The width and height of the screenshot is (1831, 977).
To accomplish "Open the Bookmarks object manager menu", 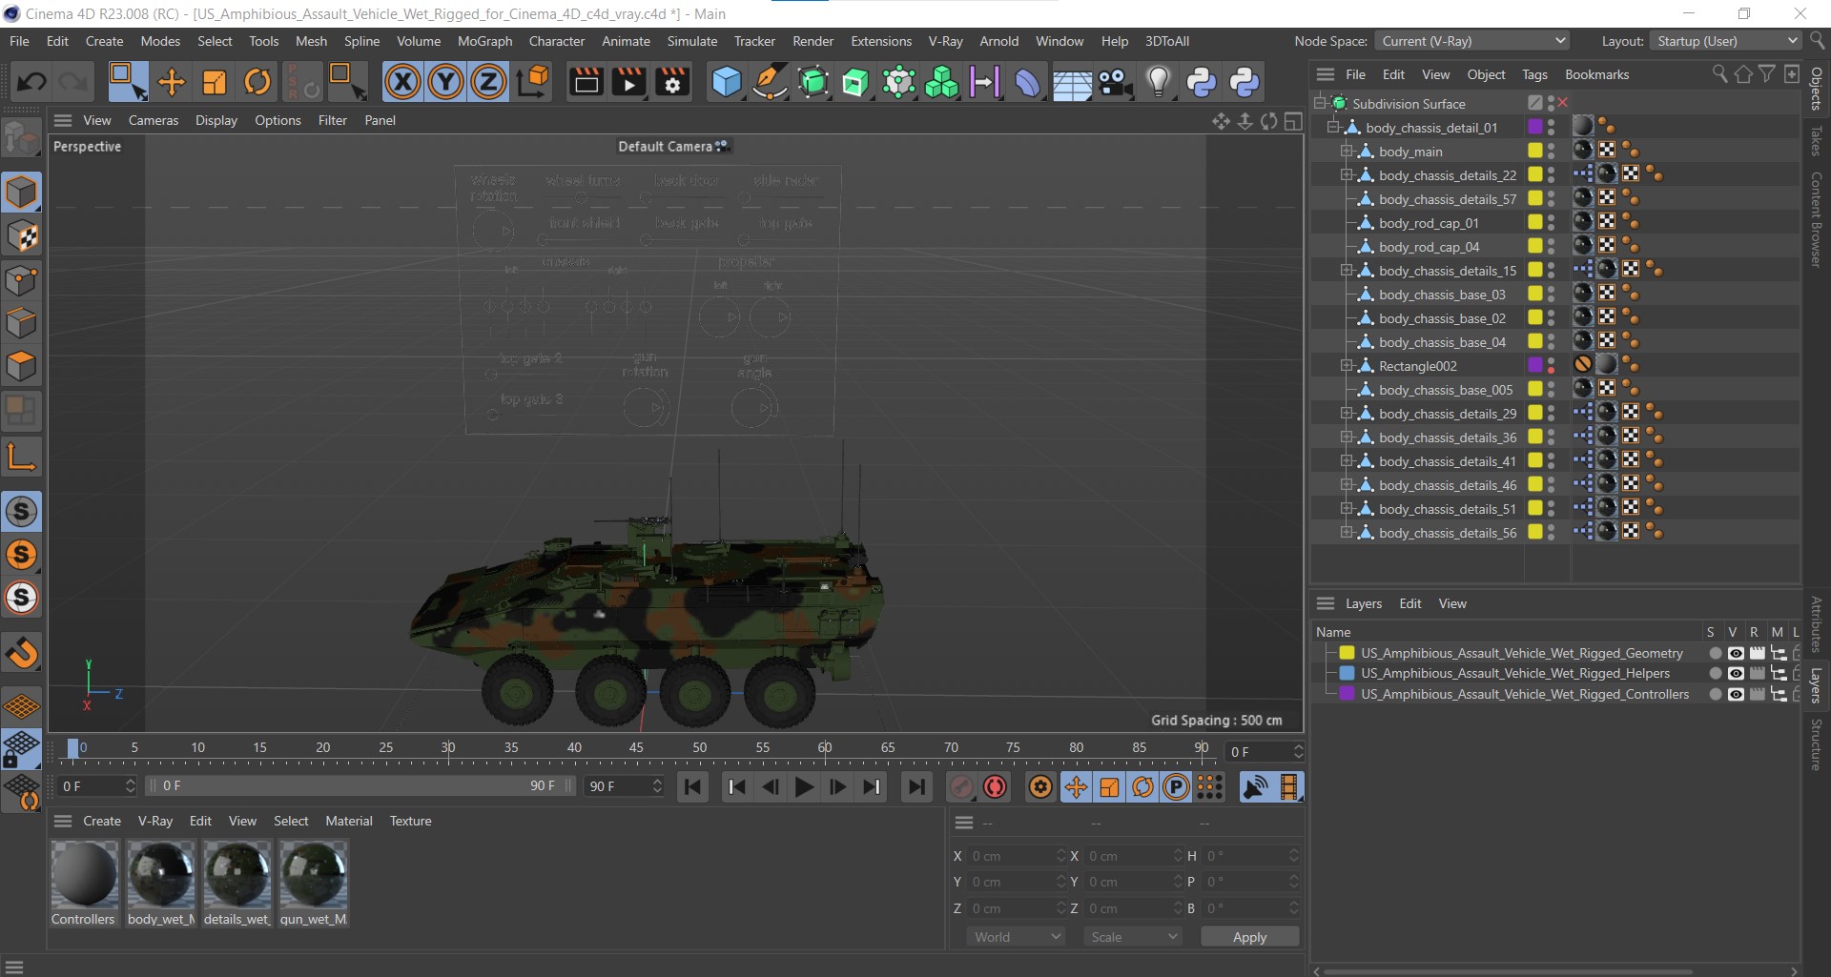I will (1596, 74).
